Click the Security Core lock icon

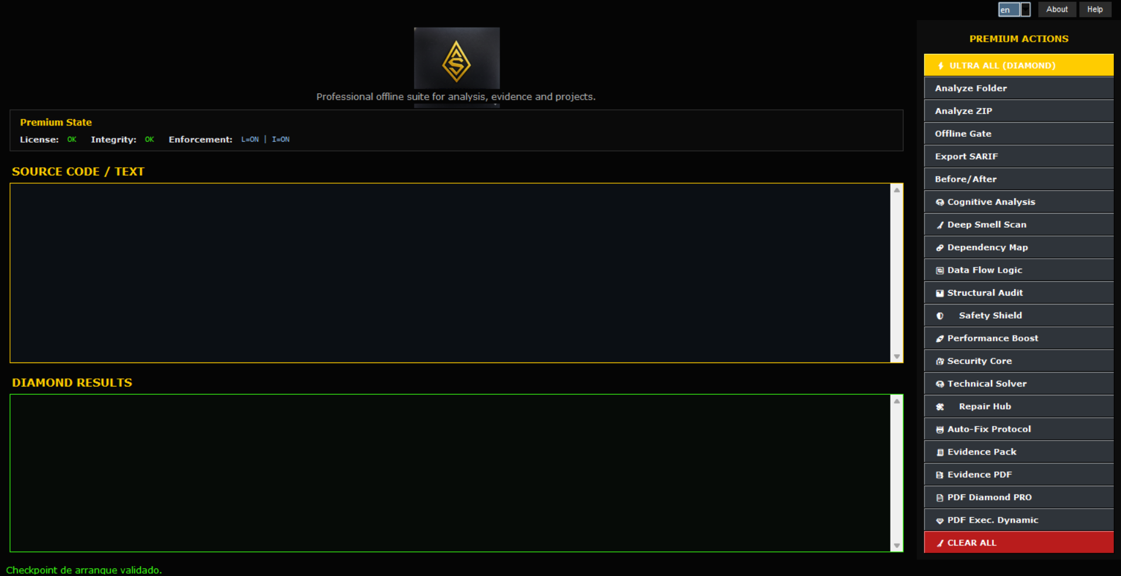click(940, 362)
